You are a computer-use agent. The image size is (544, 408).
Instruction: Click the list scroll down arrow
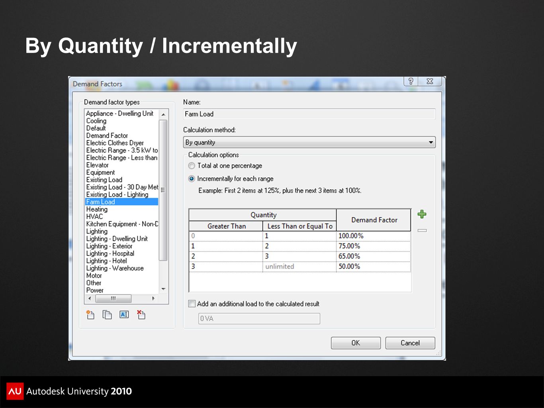click(x=163, y=289)
